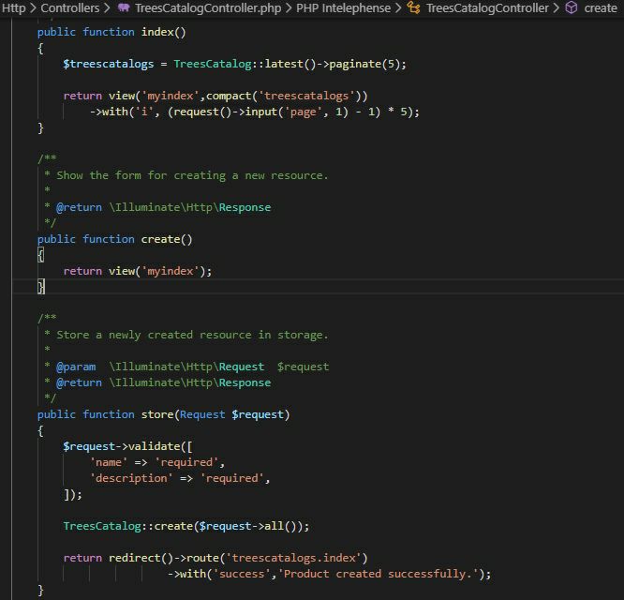624x600 pixels.
Task: Click 'public function create()' declaration
Action: (114, 239)
